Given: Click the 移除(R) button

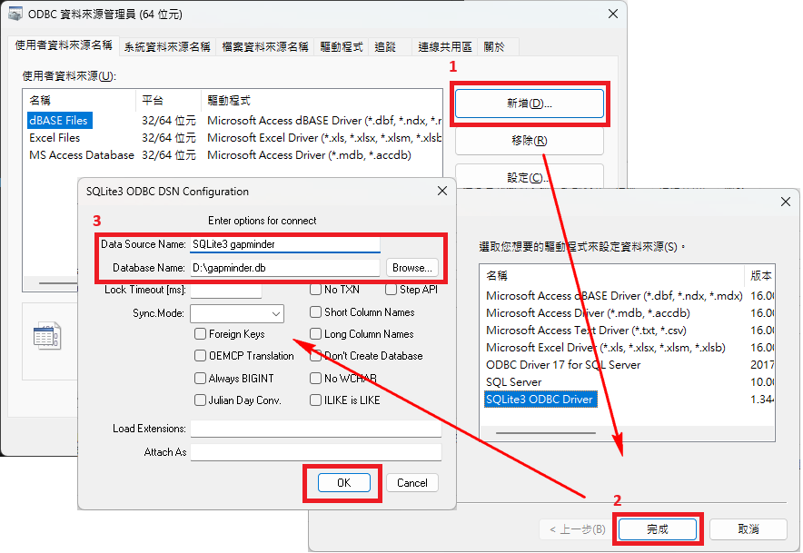Looking at the screenshot, I should pos(530,141).
